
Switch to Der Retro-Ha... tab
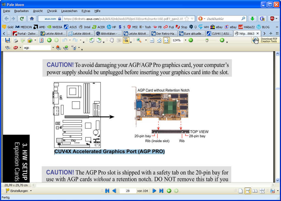tap(164, 34)
